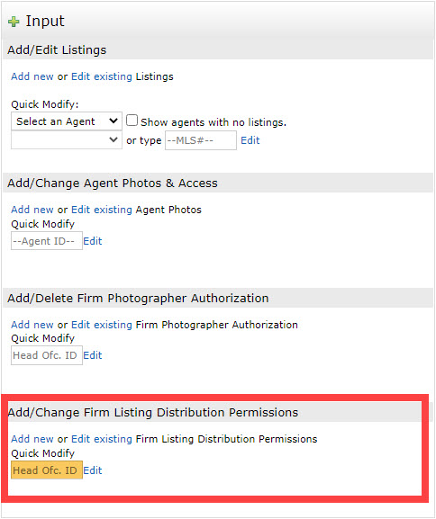Expand the empty listing dropdown below agent
The width and height of the screenshot is (436, 519).
[x=67, y=140]
